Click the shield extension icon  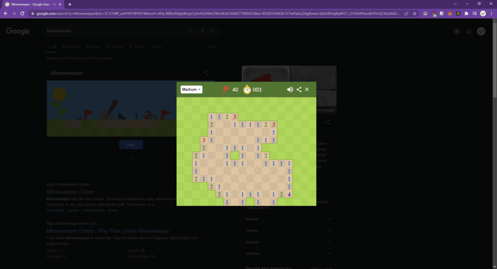click(442, 14)
